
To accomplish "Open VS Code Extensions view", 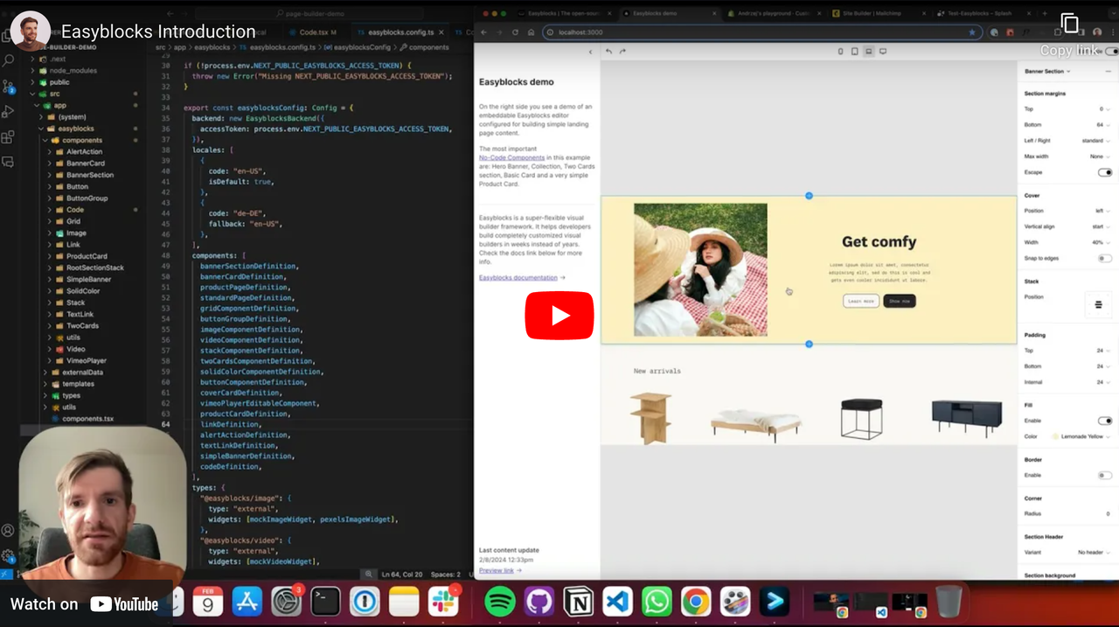I will (x=9, y=137).
